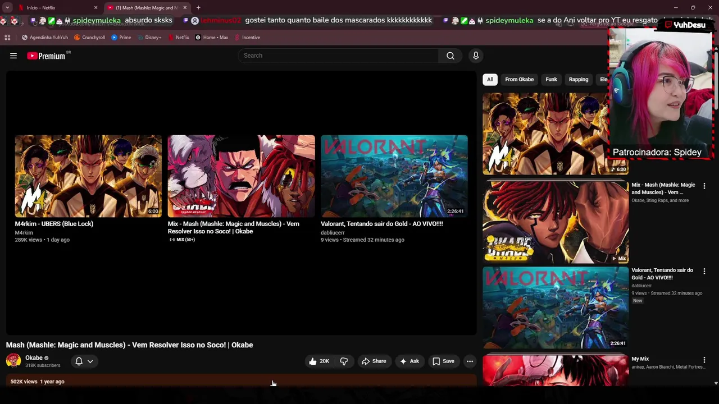Click sidebar title Valorant, Tentando sair do Gold

tap(662, 274)
